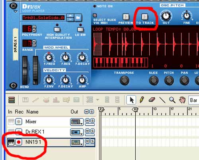Click MIDI input keyboard icon on NN19 1

tap(11, 142)
